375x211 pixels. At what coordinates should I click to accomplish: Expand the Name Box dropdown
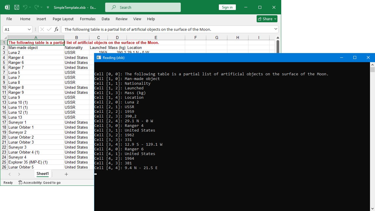click(x=29, y=29)
